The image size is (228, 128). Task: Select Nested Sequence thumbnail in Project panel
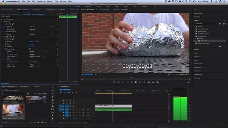coord(13,111)
